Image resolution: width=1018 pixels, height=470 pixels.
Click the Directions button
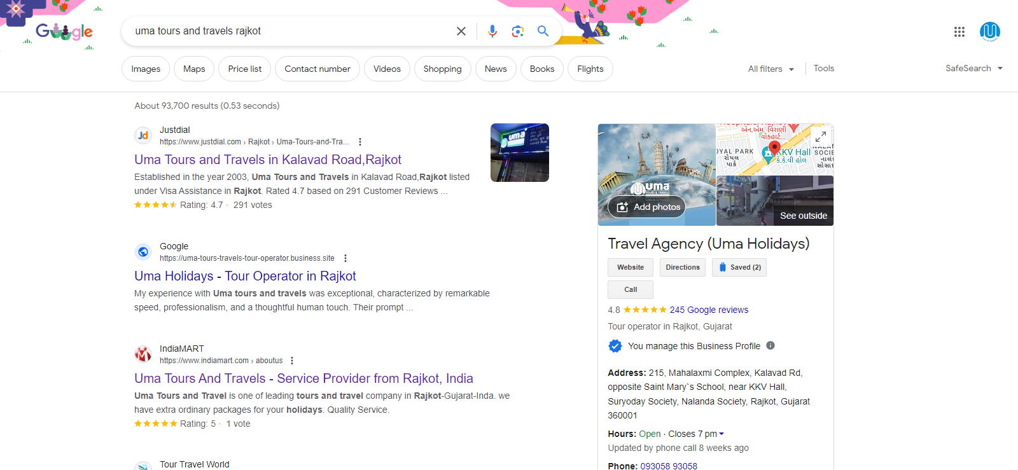683,267
